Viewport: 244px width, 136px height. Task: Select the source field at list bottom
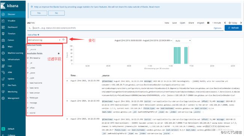[x=32, y=113]
